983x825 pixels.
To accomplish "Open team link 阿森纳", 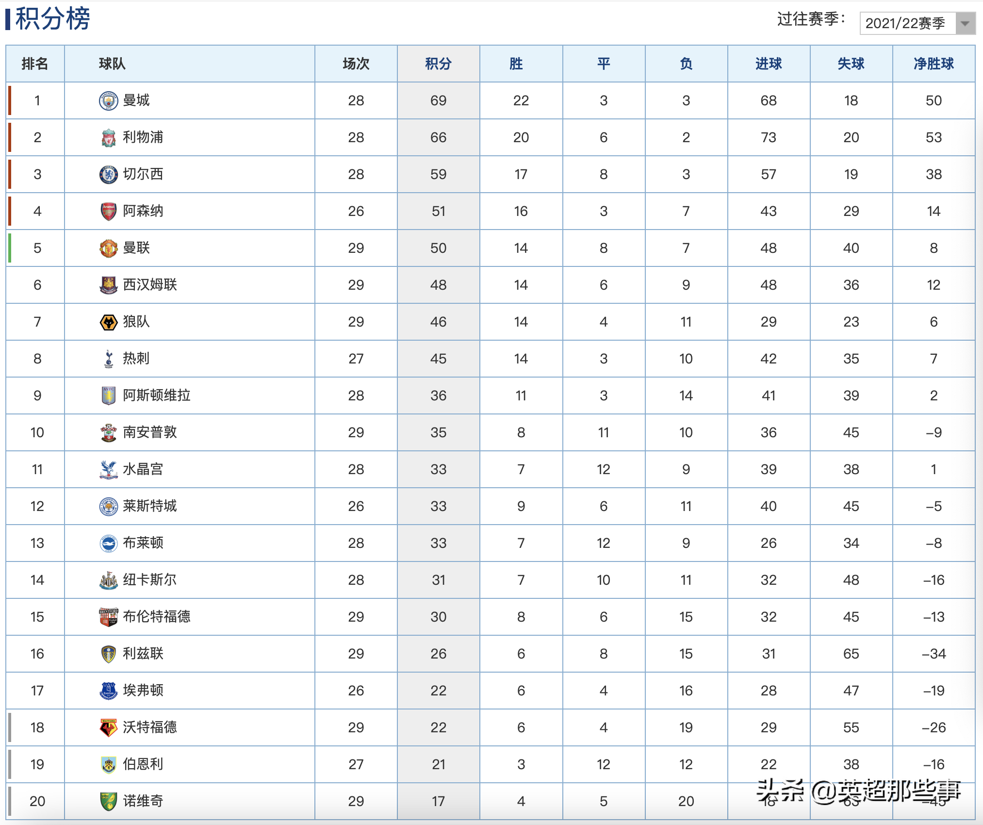I will click(x=143, y=211).
